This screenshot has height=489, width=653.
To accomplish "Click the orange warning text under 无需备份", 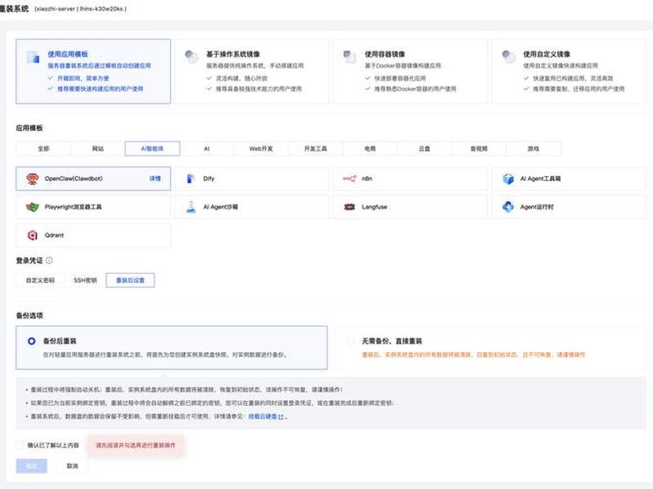I will point(473,355).
